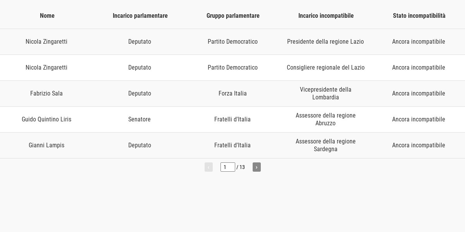Viewport: 465px width, 232px height.
Task: Click the Guido Quintino Liris name
Action: pos(46,119)
